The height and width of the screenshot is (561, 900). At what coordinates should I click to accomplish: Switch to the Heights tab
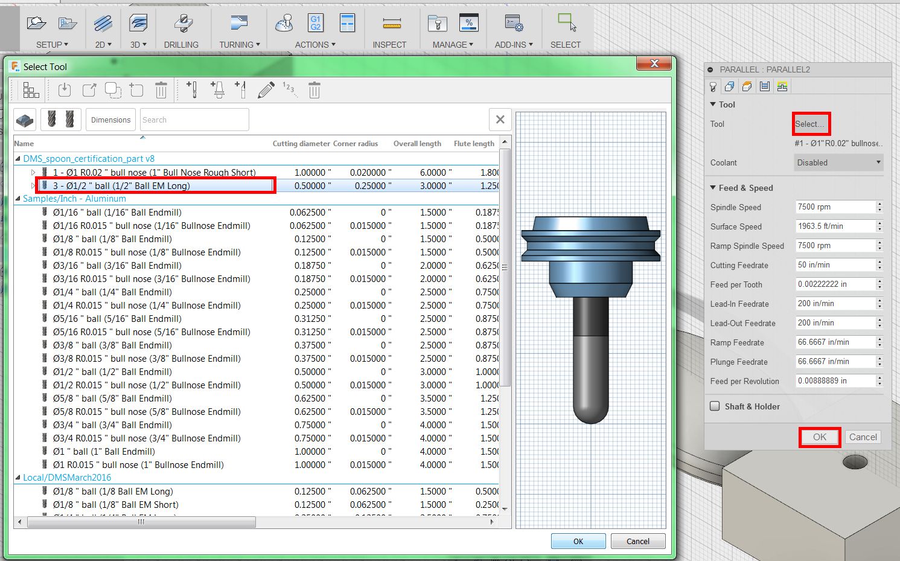747,86
